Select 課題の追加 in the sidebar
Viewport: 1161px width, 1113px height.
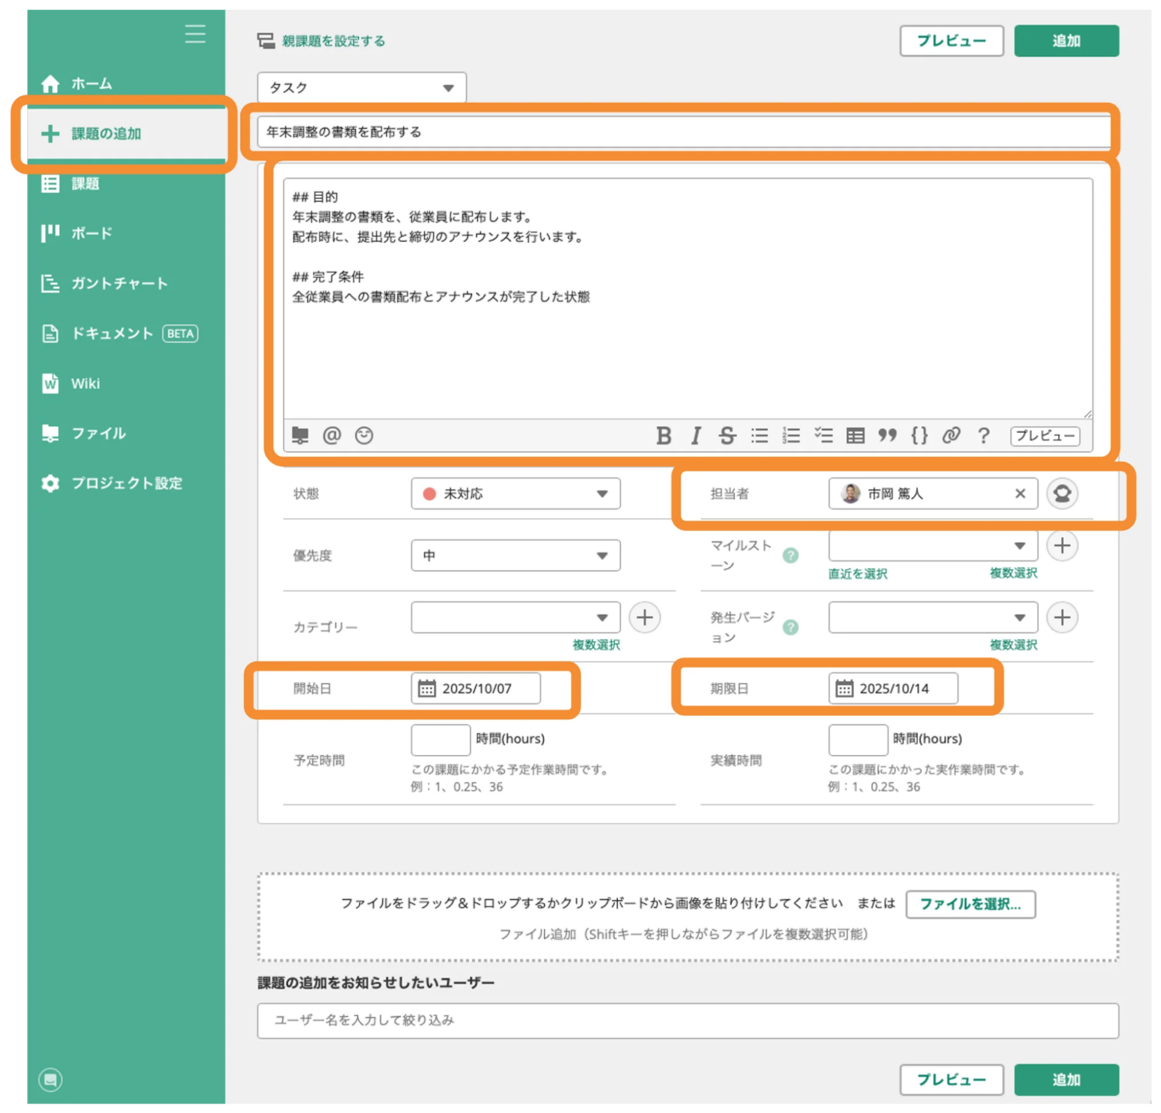tap(126, 134)
